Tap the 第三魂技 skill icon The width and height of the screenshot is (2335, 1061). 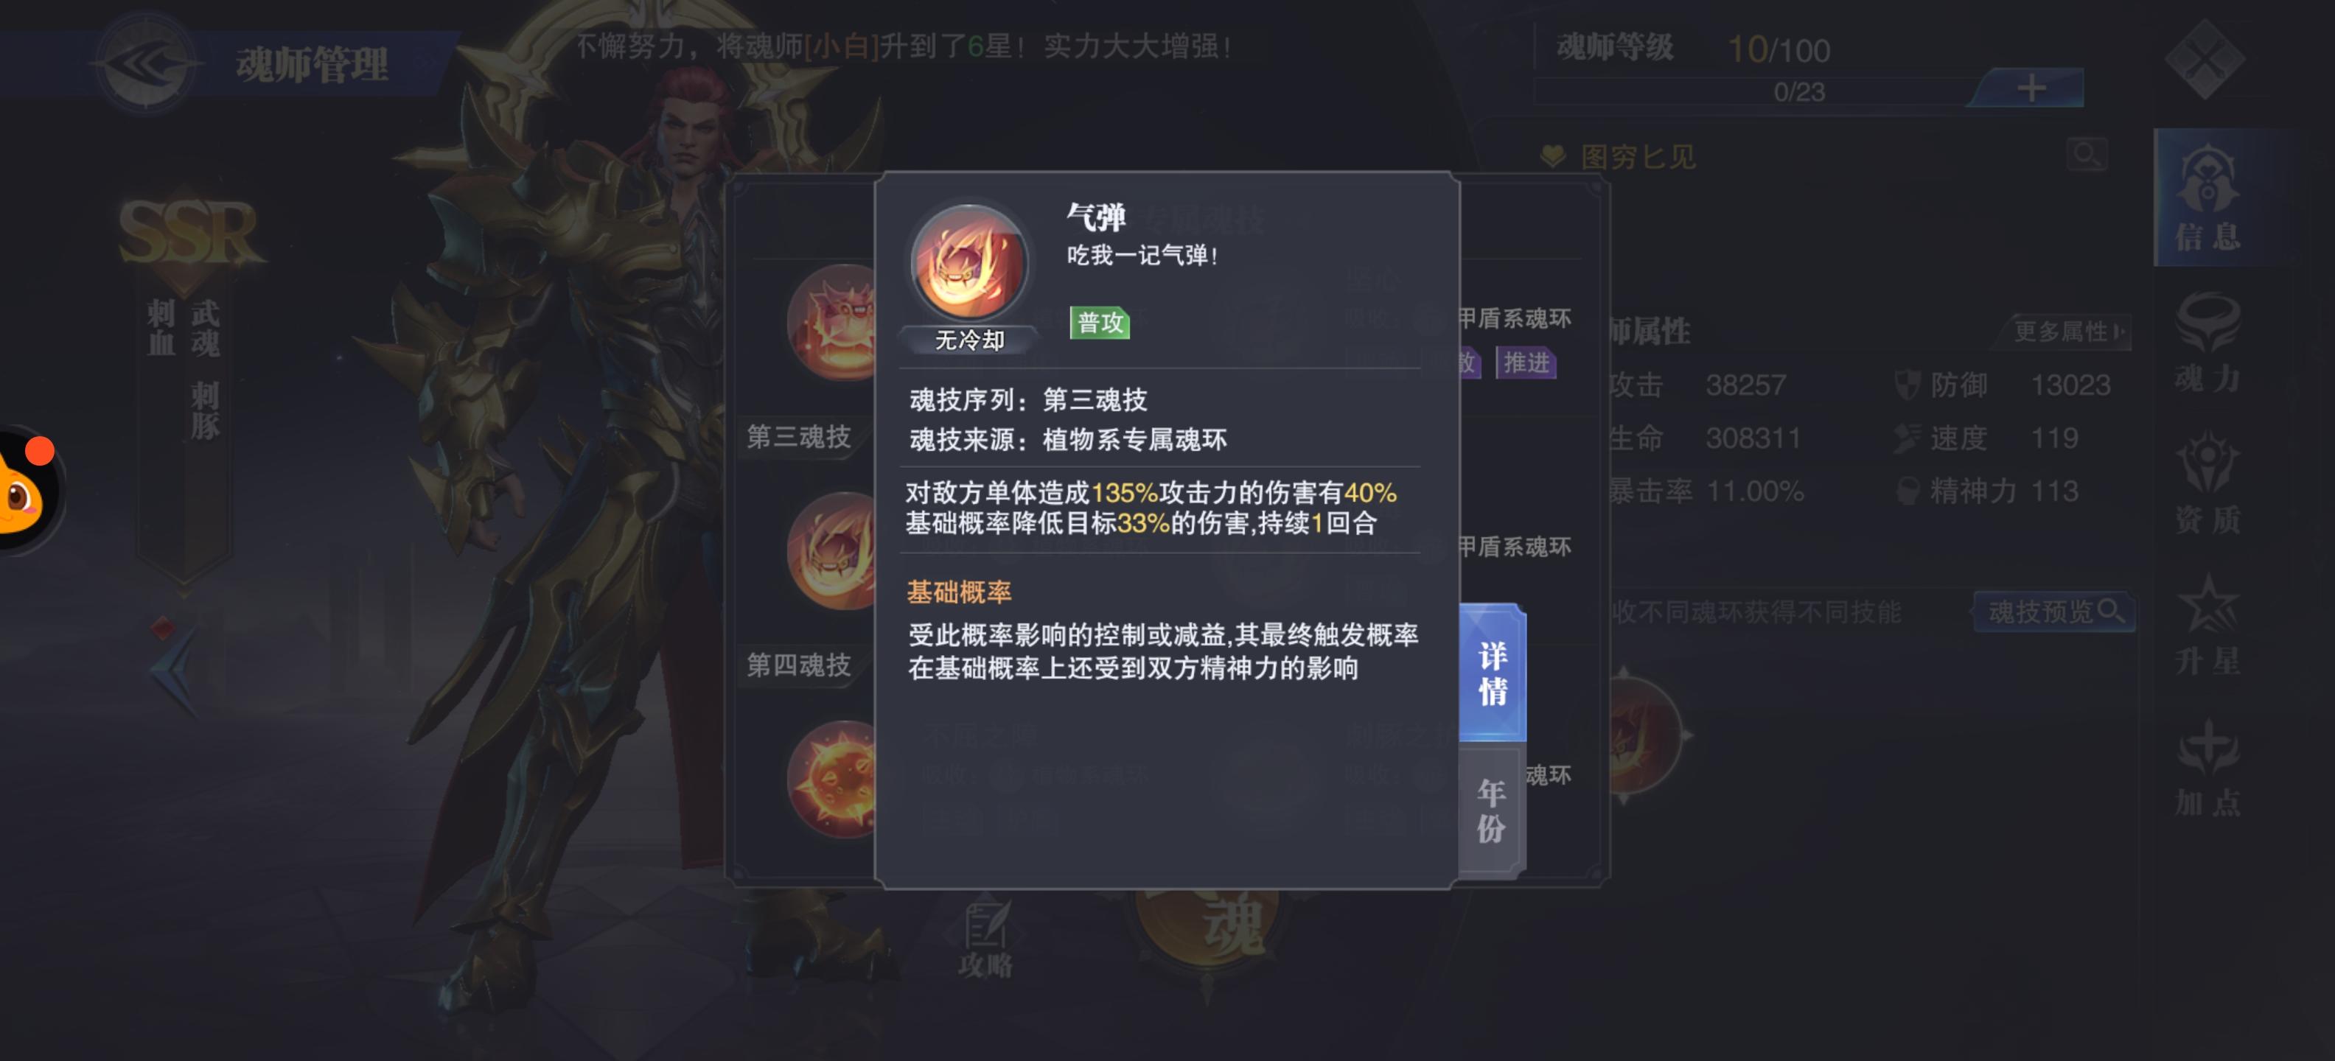[x=832, y=322]
